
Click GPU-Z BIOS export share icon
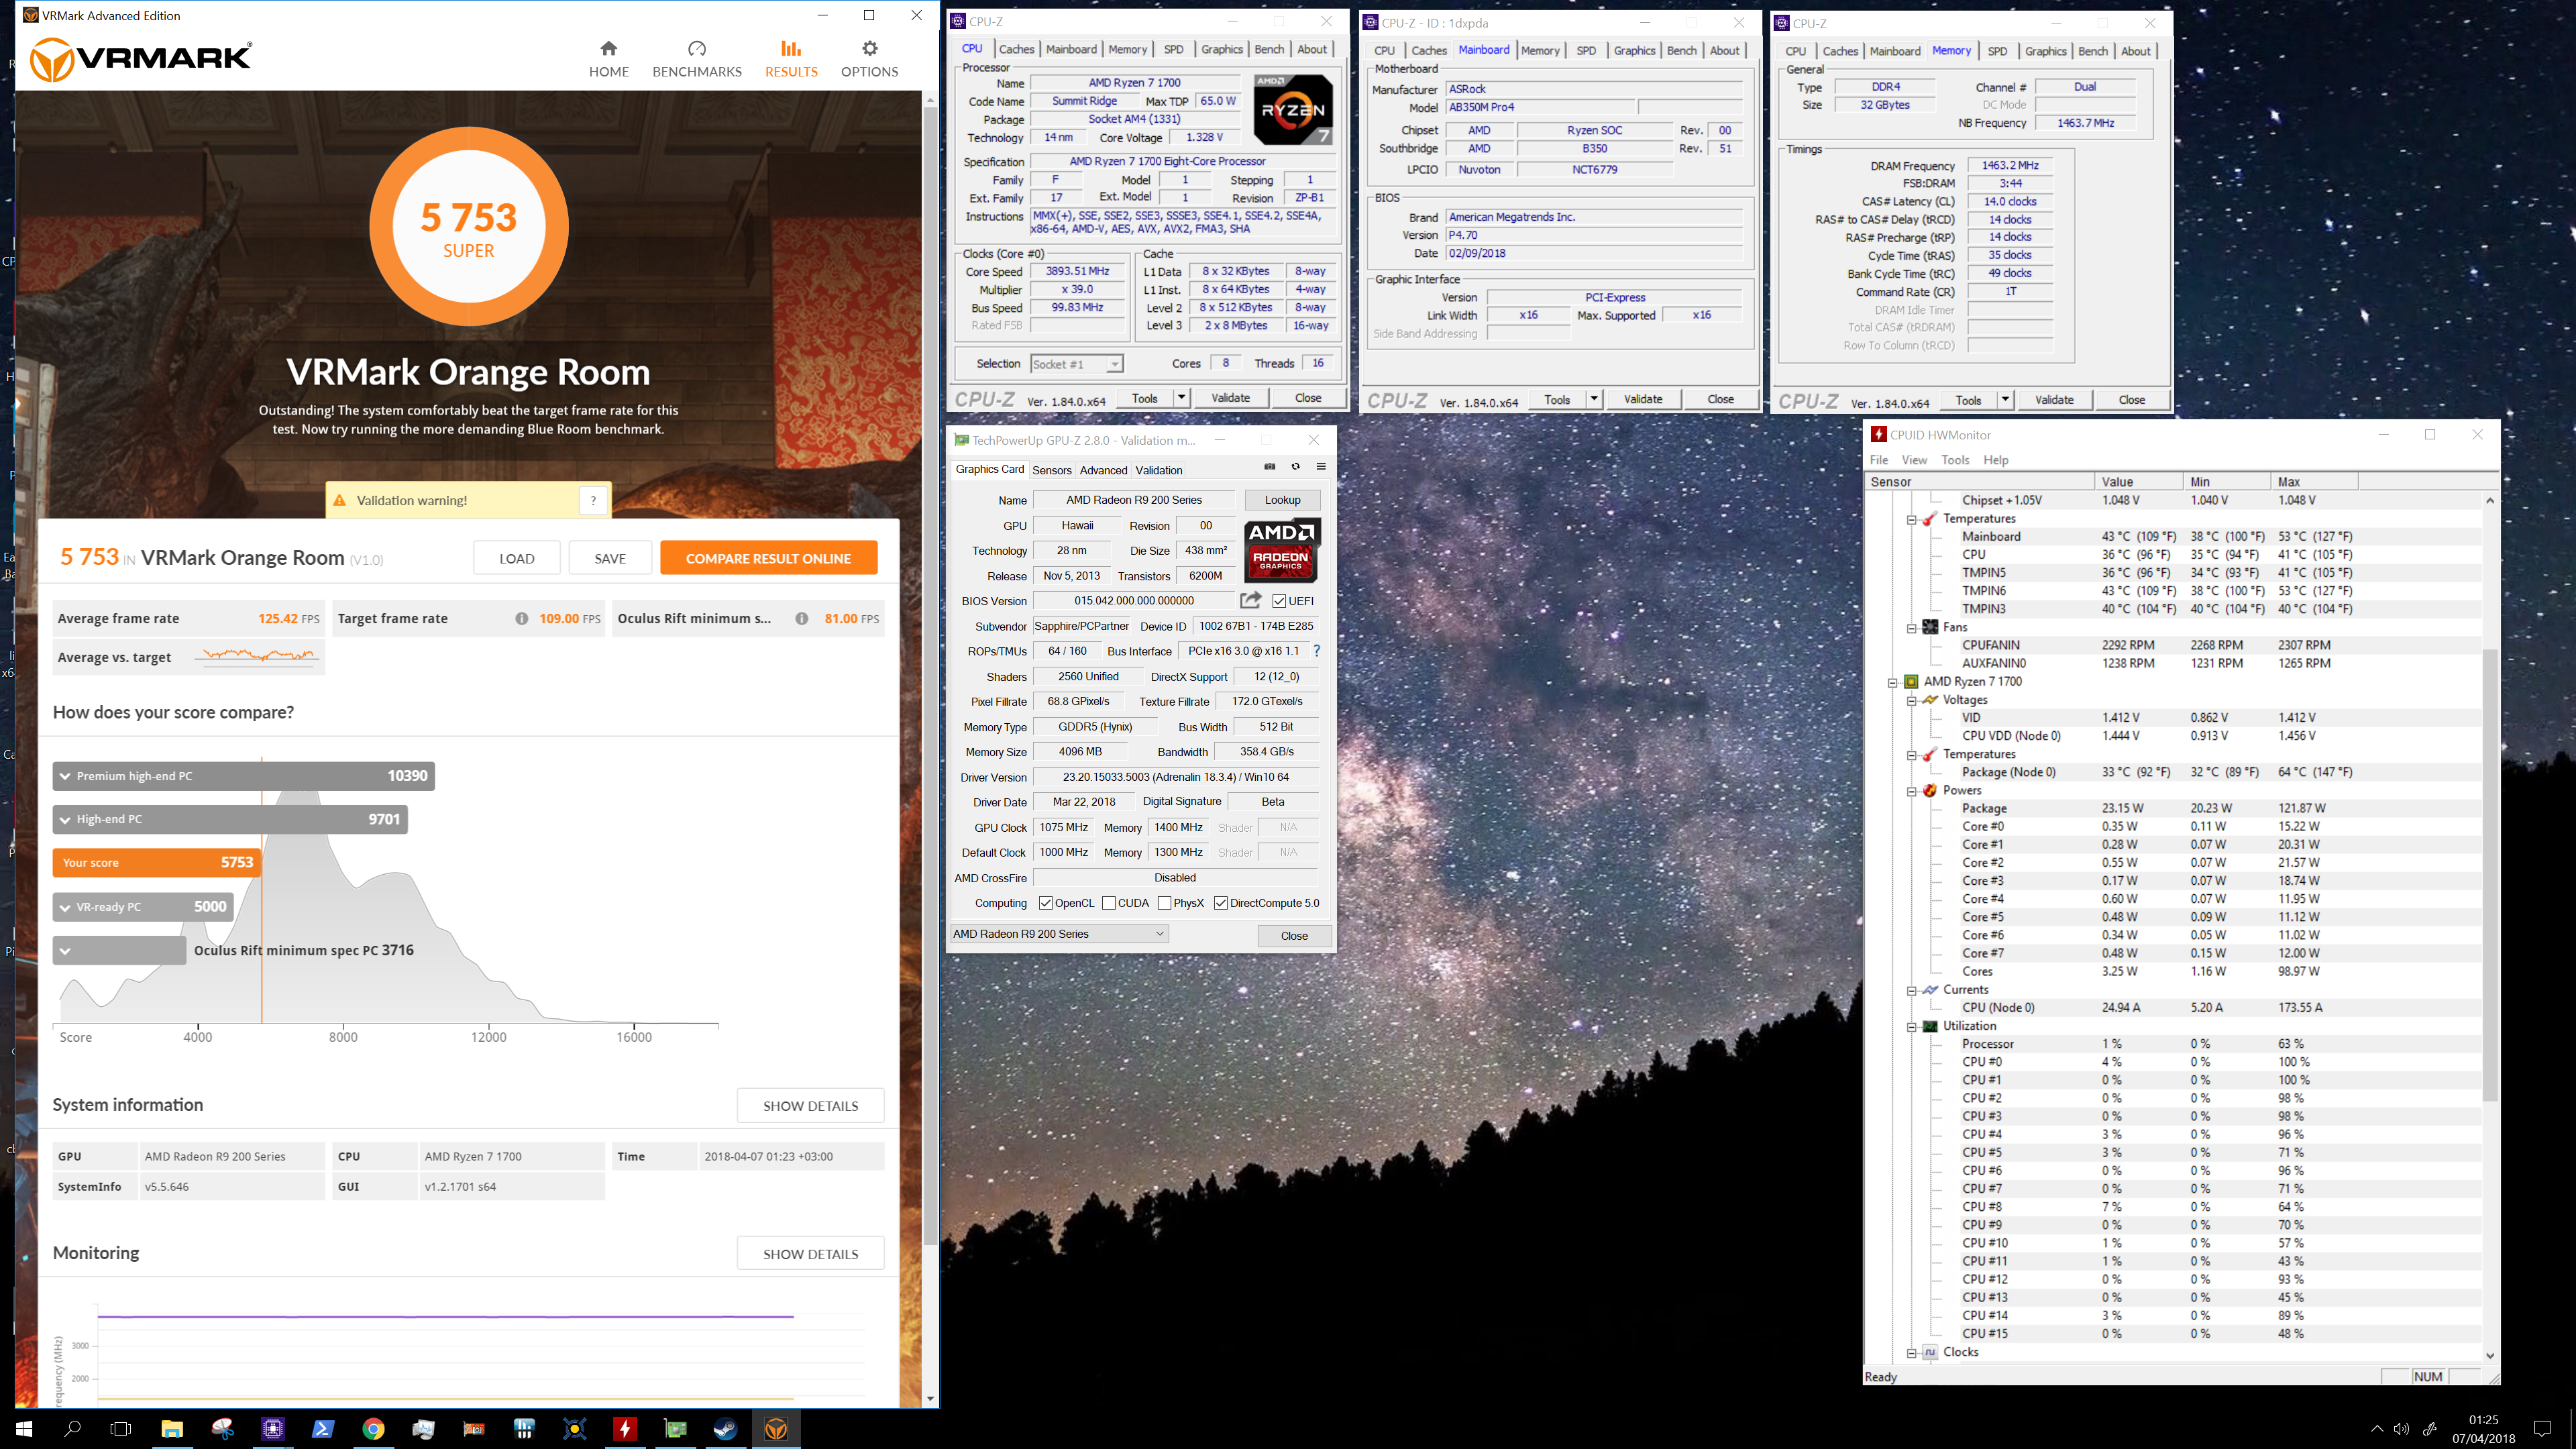pos(1250,600)
